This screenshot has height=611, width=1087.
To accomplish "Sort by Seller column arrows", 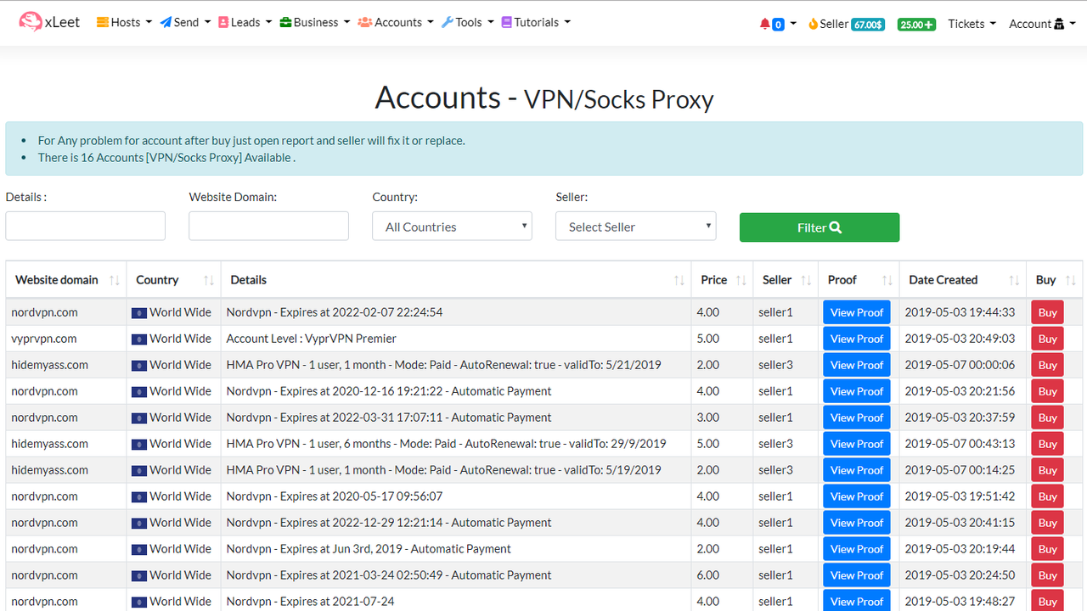I will pos(806,280).
